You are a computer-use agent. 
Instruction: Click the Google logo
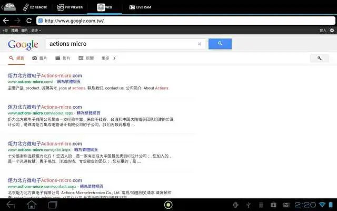tap(23, 45)
